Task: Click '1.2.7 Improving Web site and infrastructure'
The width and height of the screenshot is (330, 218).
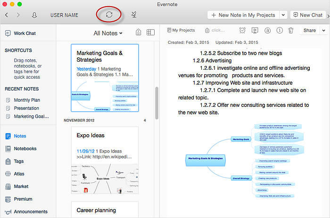Action: click(x=243, y=83)
